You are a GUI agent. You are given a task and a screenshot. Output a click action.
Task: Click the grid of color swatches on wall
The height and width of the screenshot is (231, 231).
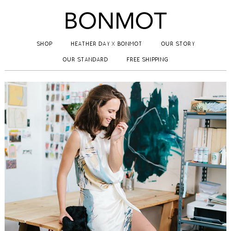(x=59, y=120)
